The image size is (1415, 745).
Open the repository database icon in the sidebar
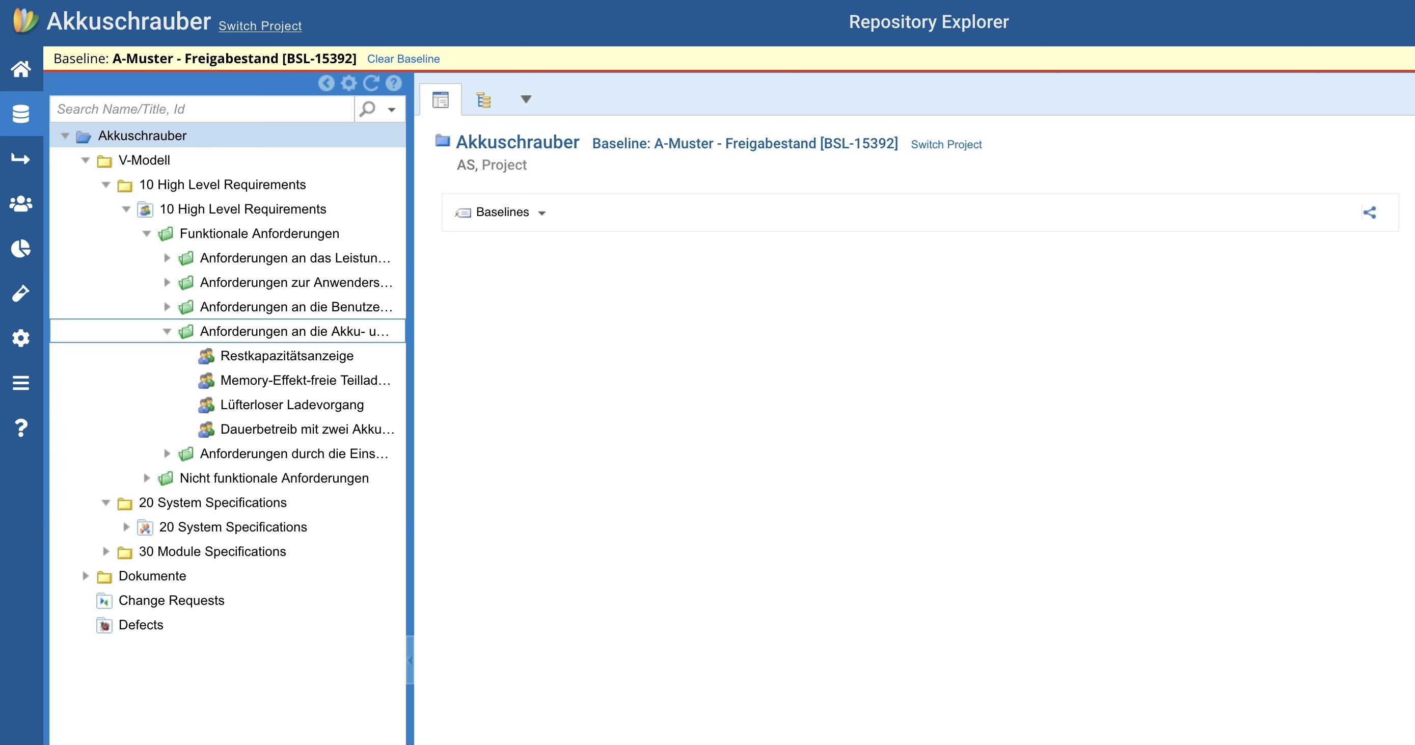21,114
